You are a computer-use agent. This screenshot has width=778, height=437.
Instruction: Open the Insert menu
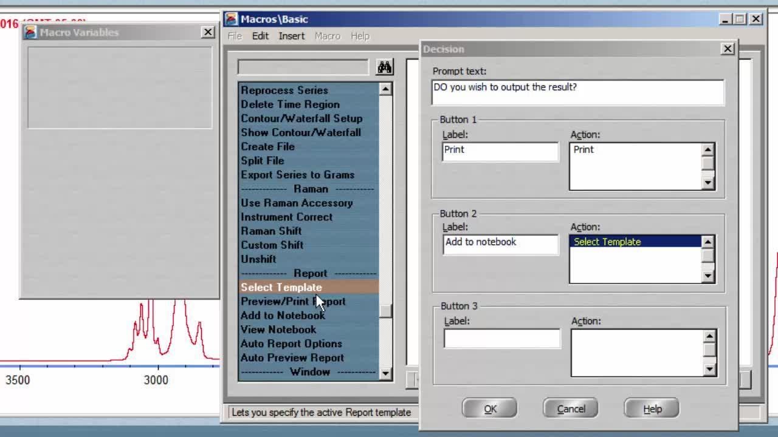pos(292,36)
